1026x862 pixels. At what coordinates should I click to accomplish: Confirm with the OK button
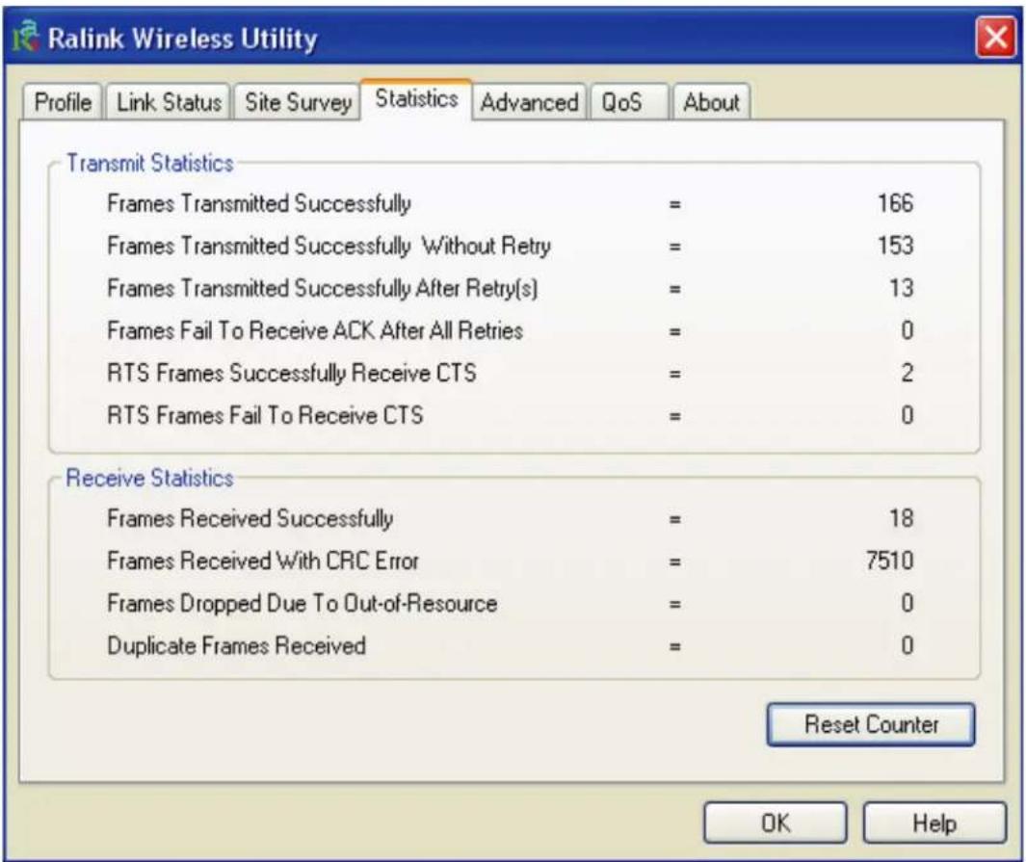coord(776,823)
